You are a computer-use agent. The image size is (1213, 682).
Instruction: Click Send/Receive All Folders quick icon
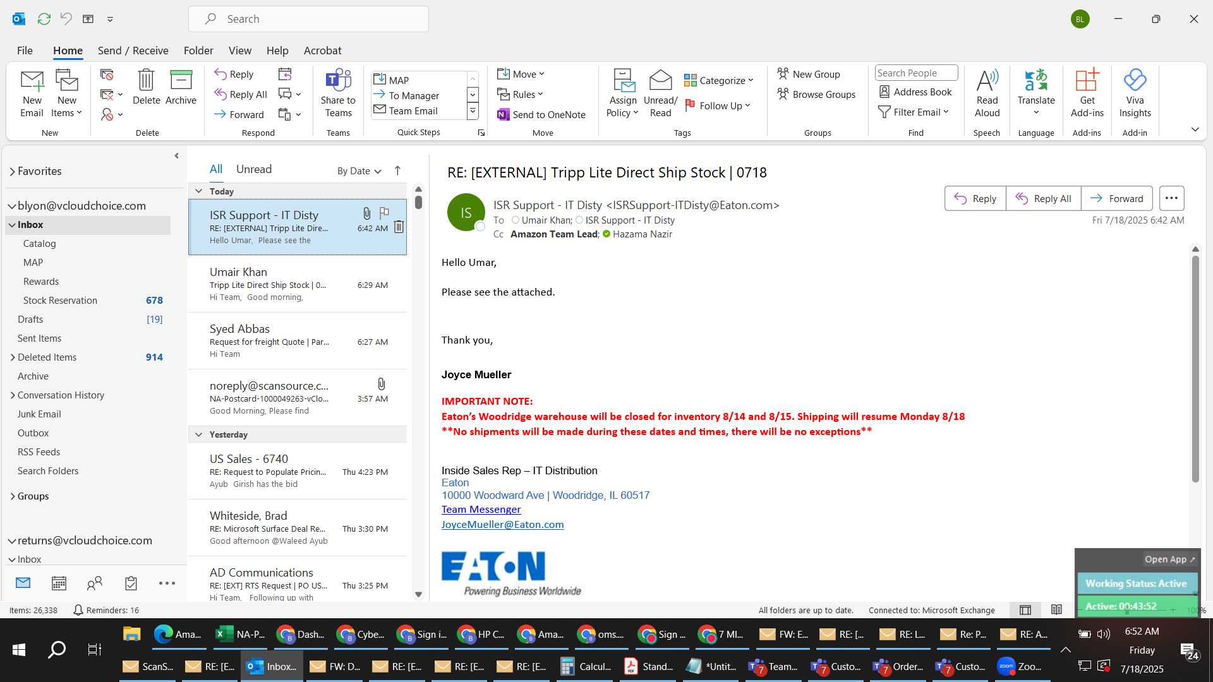44,19
